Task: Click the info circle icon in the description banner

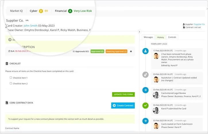Action: click(x=10, y=40)
